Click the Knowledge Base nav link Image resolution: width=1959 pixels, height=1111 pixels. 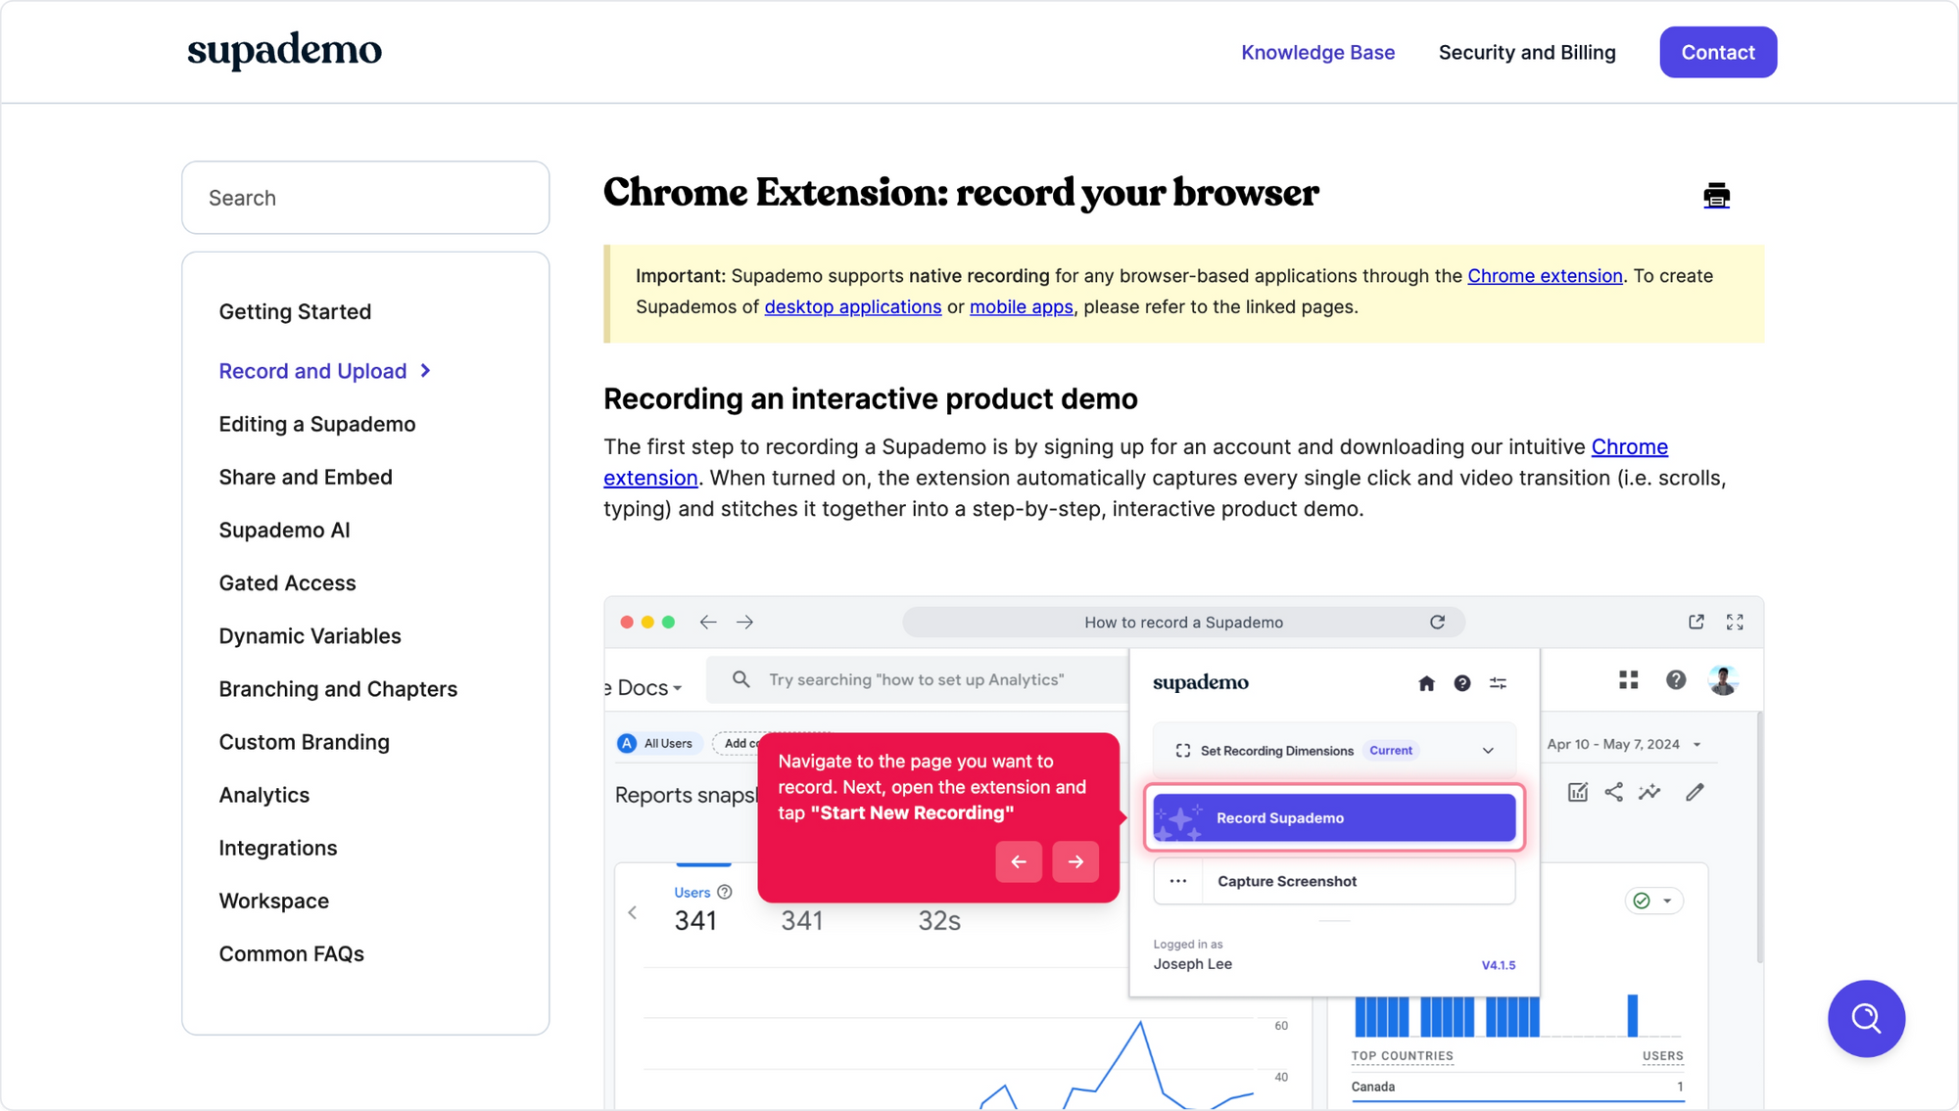1317,52
